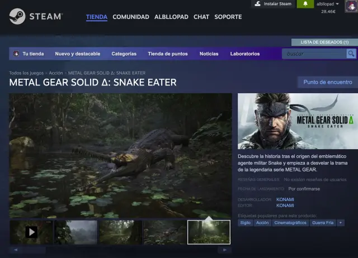Select the Acción tag
Image resolution: width=358 pixels, height=258 pixels.
point(262,223)
